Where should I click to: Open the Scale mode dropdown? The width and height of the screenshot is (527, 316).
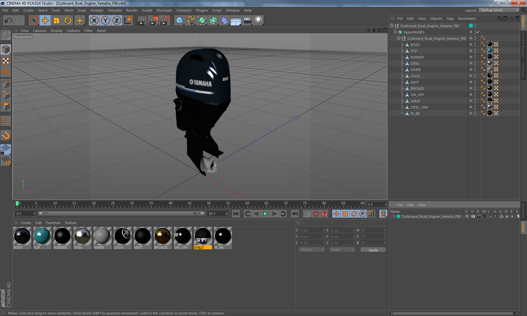tap(342, 250)
